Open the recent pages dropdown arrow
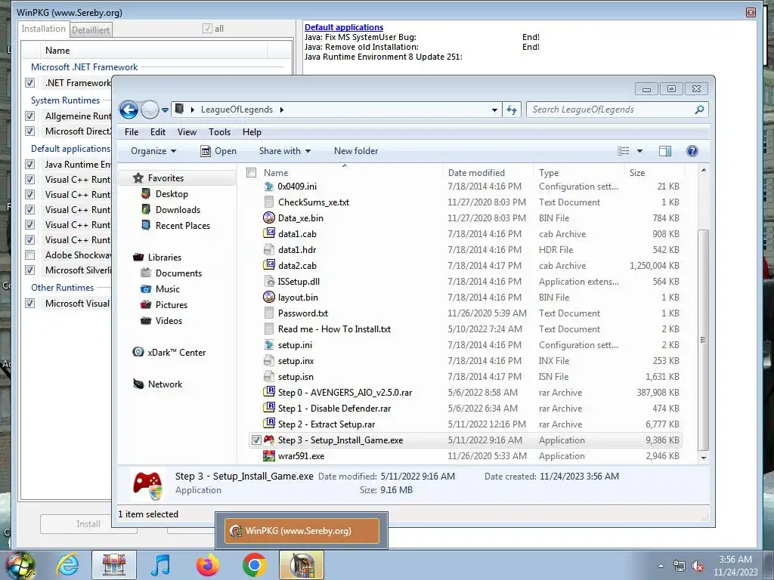The image size is (774, 580). (x=165, y=110)
